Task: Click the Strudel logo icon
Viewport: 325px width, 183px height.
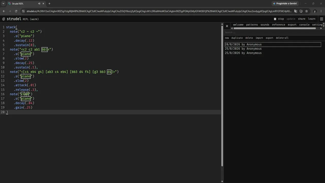Action: click(x=4, y=19)
